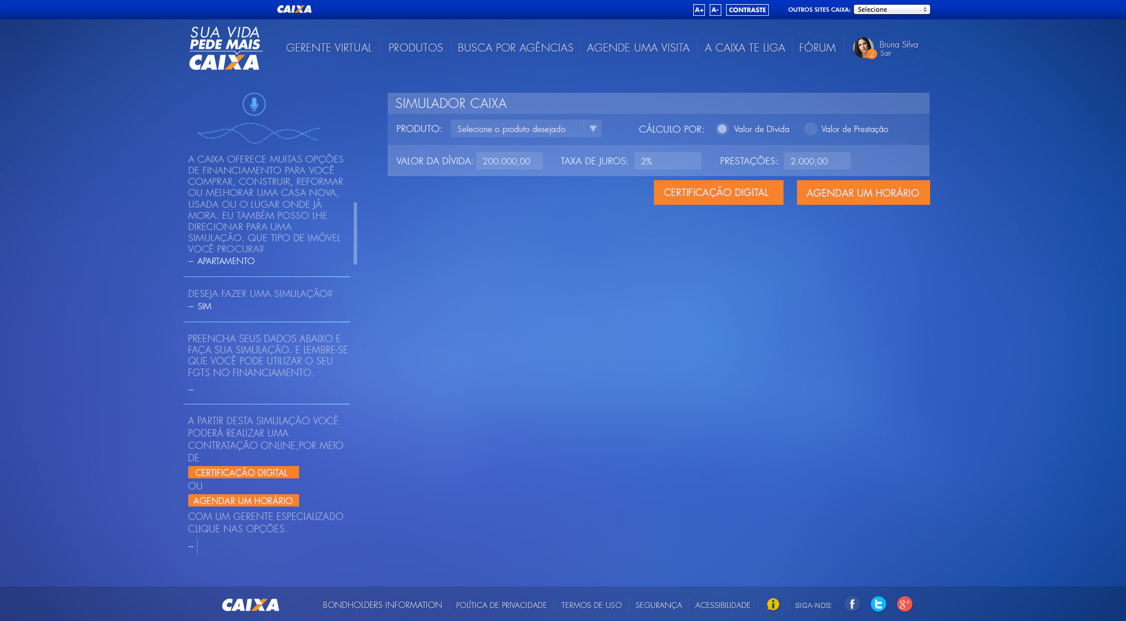Focus the Valor da Dívida input field
Viewport: 1126px width, 621px height.
click(x=510, y=161)
